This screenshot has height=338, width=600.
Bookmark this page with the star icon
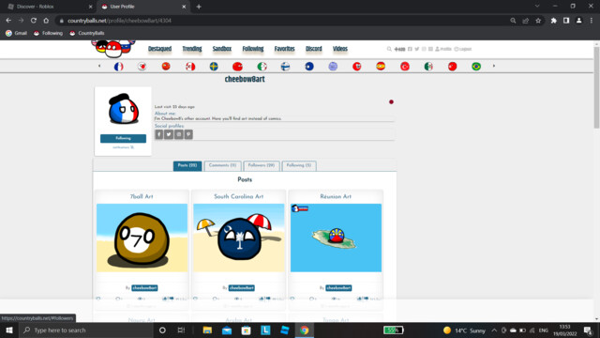click(x=538, y=21)
